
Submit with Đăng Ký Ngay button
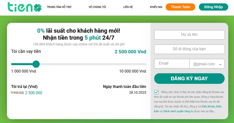(x=189, y=78)
